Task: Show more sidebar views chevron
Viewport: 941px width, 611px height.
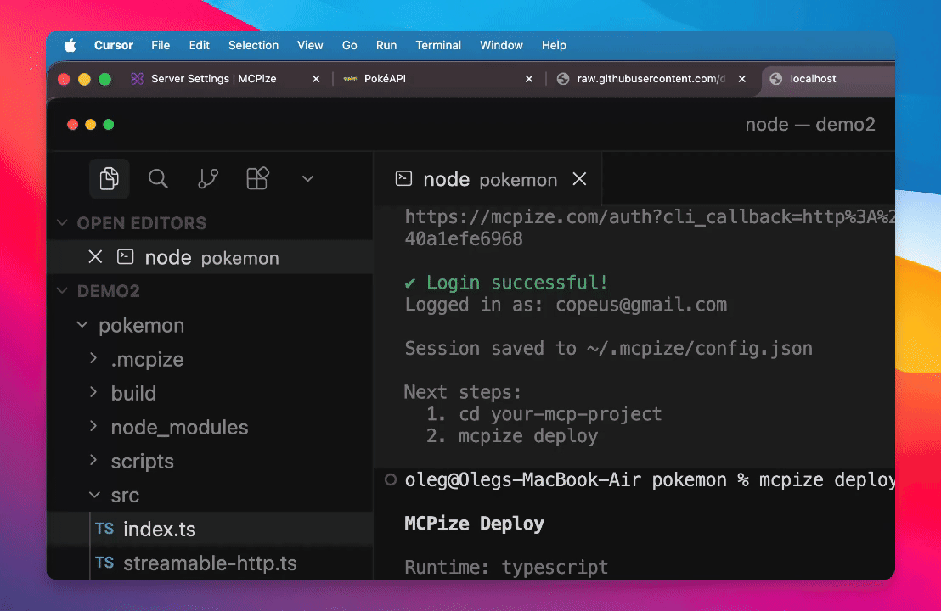Action: point(307,178)
